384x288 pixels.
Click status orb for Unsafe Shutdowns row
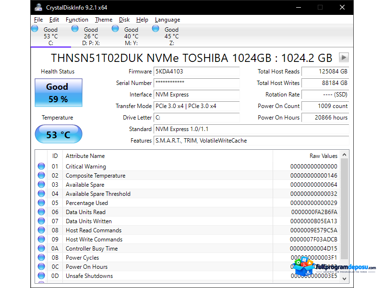tap(41, 276)
